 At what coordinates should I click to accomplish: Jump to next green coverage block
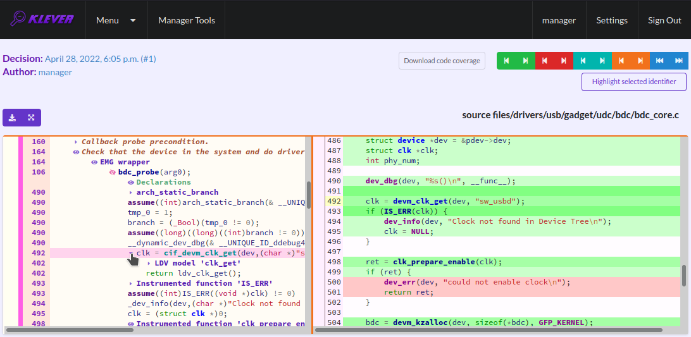(526, 61)
